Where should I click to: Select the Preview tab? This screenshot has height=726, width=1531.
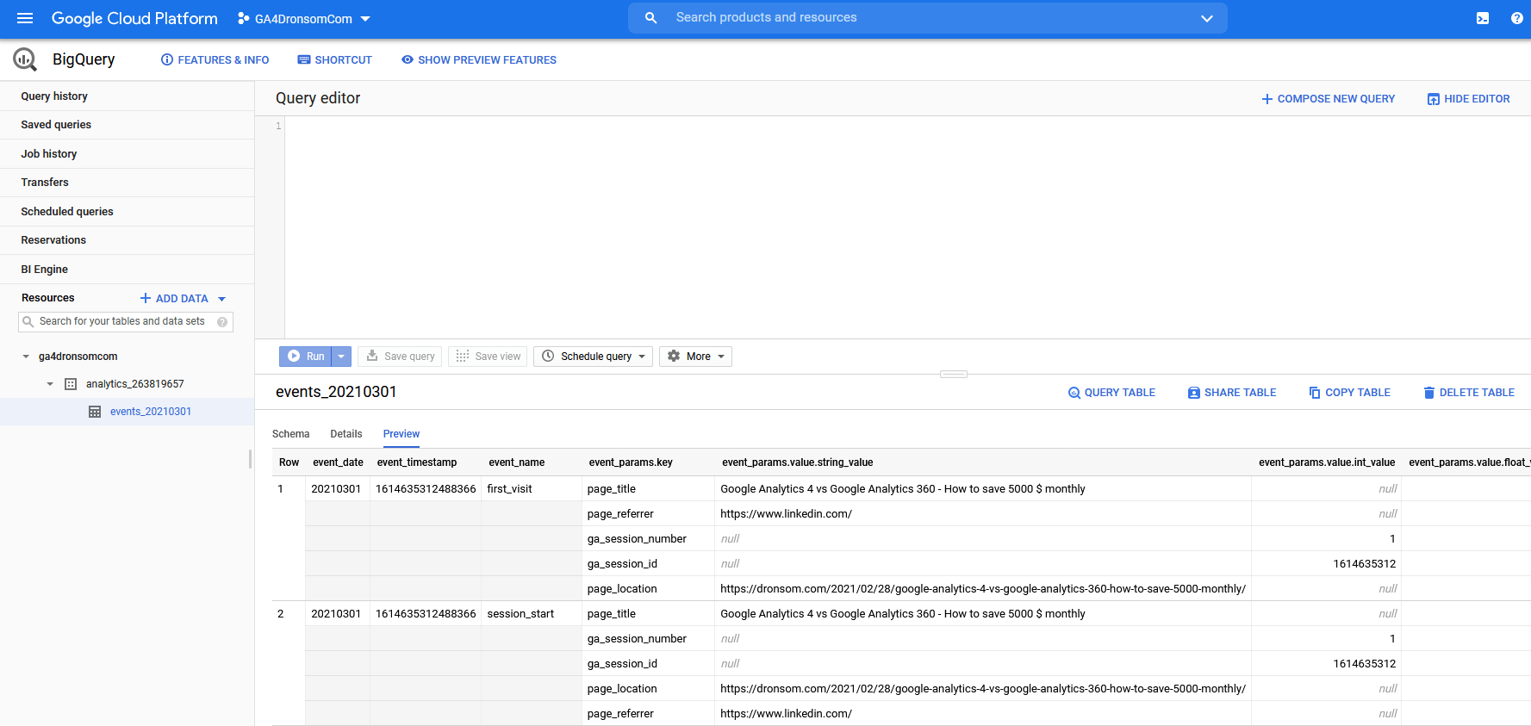coord(401,434)
